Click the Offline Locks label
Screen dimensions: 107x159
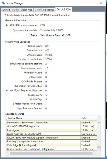click(36, 77)
